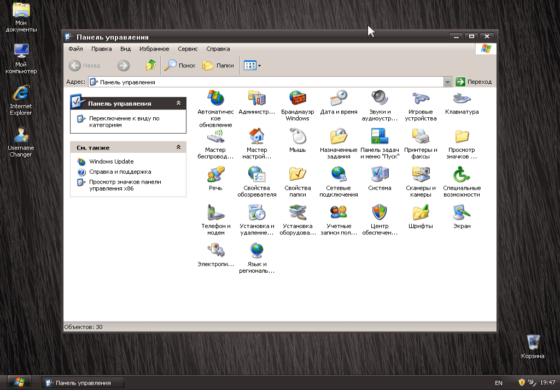Select the Клавиатура icon
The width and height of the screenshot is (560, 390).
(x=462, y=97)
